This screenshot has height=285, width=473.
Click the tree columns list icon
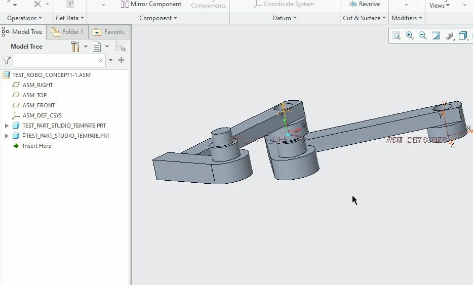(97, 47)
